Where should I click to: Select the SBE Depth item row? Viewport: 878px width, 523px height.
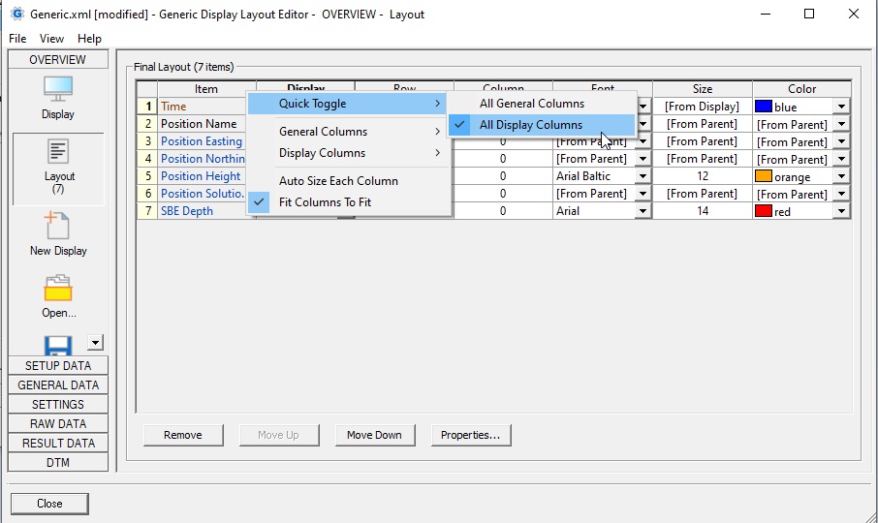click(x=186, y=211)
